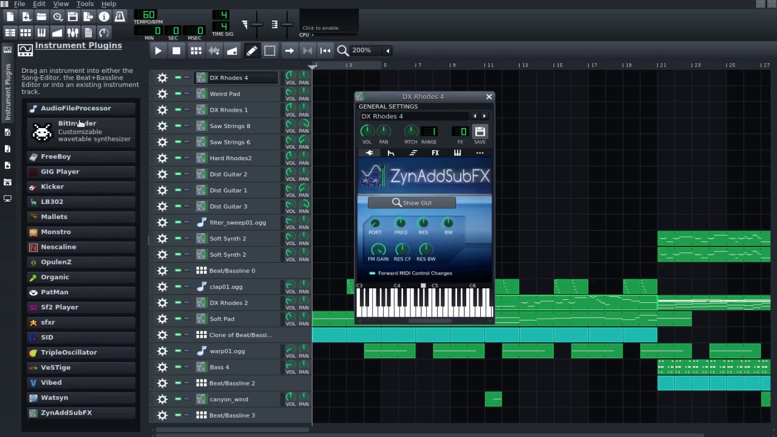Select next preset arrow in DX Rhodes 4 window
The image size is (777, 437).
[484, 116]
